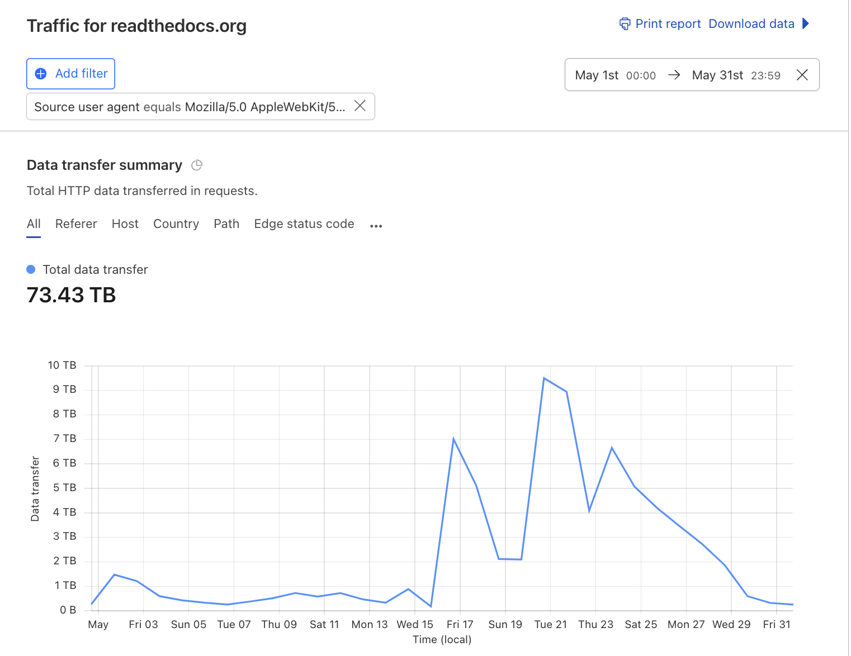Image resolution: width=851 pixels, height=656 pixels.
Task: Open the Path tab
Action: (x=226, y=224)
